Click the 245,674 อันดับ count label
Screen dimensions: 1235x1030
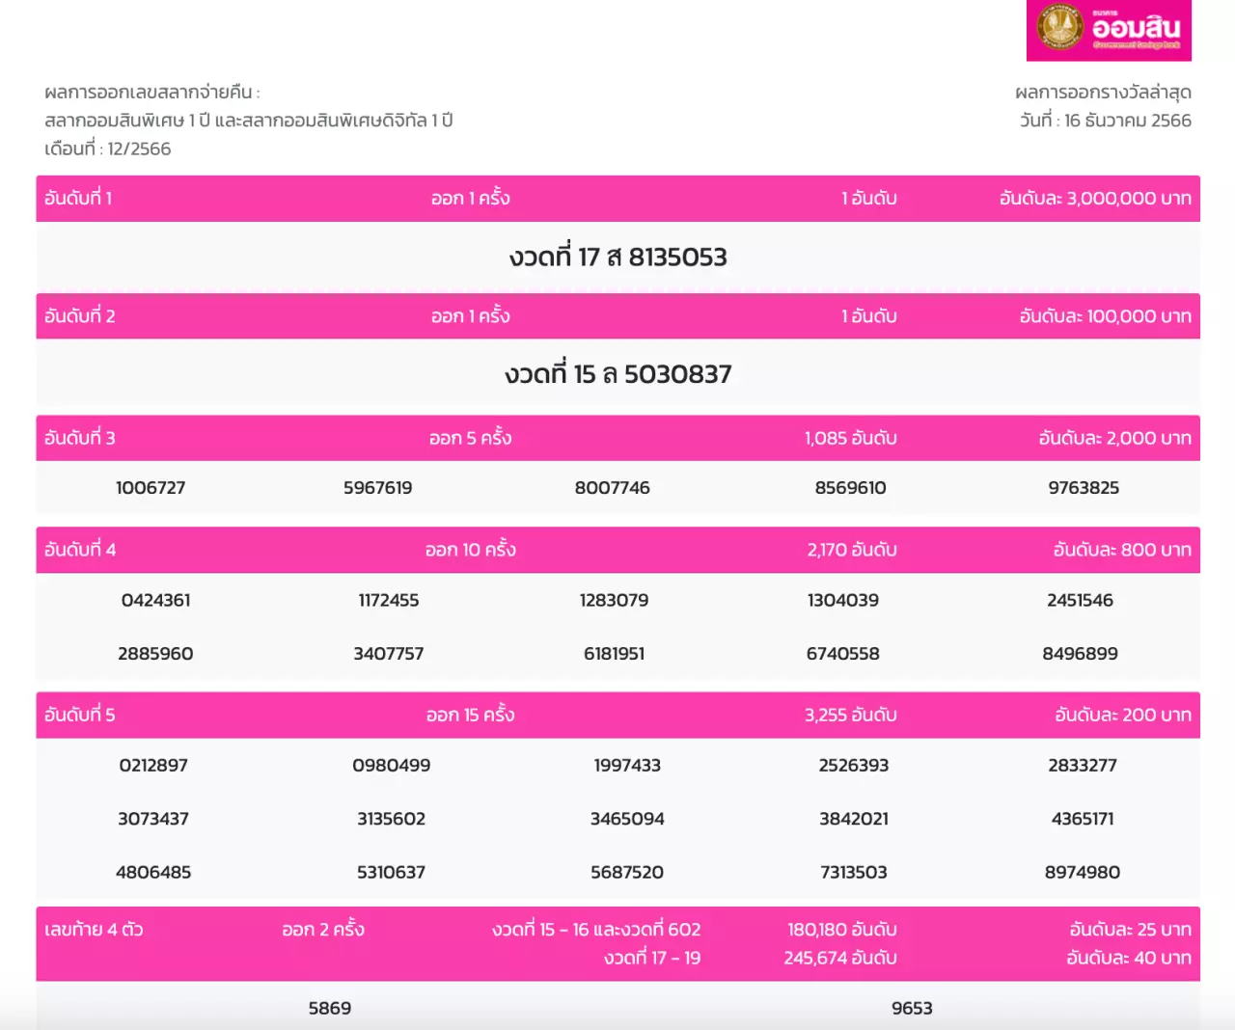pyautogui.click(x=840, y=958)
